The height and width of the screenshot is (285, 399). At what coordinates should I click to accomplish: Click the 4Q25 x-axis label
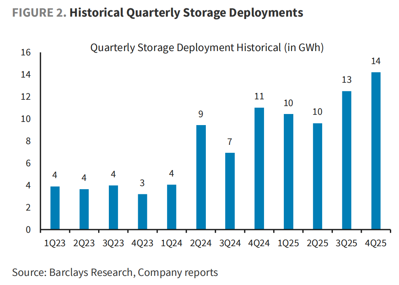pos(376,243)
